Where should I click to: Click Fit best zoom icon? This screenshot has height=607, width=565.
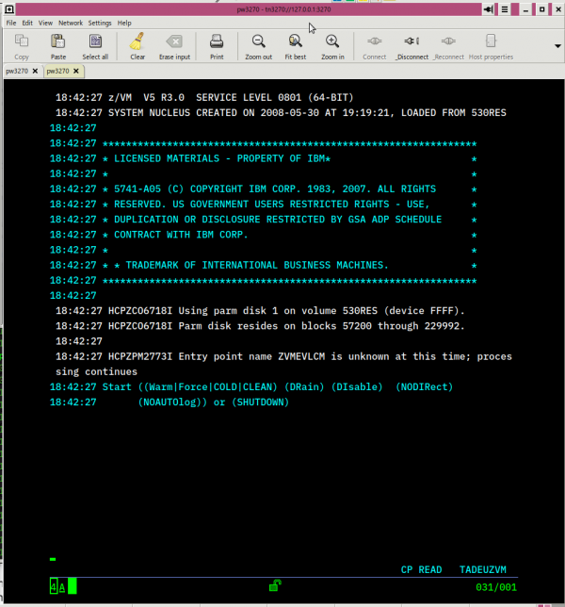coord(295,46)
